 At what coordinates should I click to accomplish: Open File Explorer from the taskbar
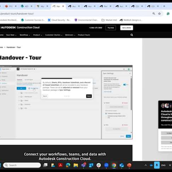pos(76,165)
